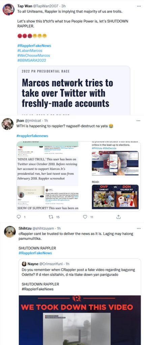Image resolution: width=144 pixels, height=345 pixels.
Task: Open the #WeChooseMarcos hashtag
Action: [33, 56]
